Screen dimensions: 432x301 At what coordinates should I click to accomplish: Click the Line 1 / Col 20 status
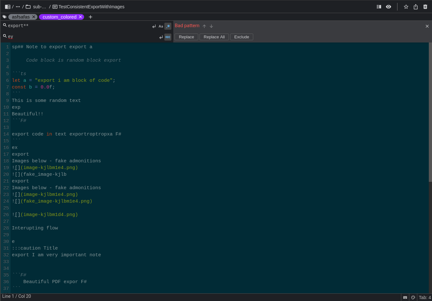coord(17,296)
